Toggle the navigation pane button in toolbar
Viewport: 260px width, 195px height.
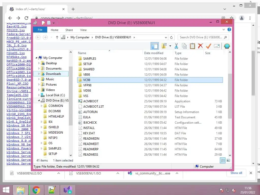pos(155,46)
